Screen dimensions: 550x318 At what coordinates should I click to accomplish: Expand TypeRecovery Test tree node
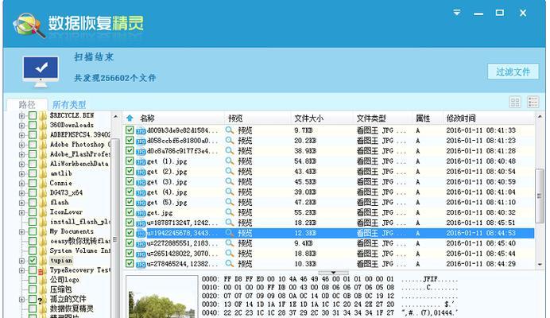(x=21, y=270)
